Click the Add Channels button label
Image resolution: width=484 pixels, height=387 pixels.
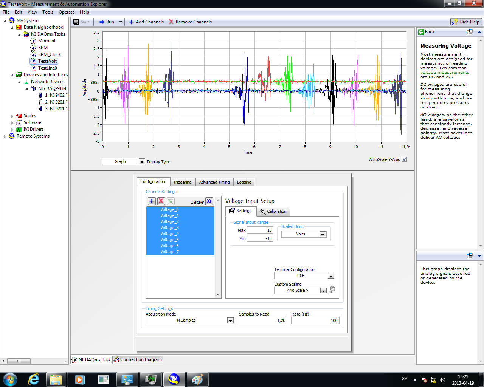point(150,22)
